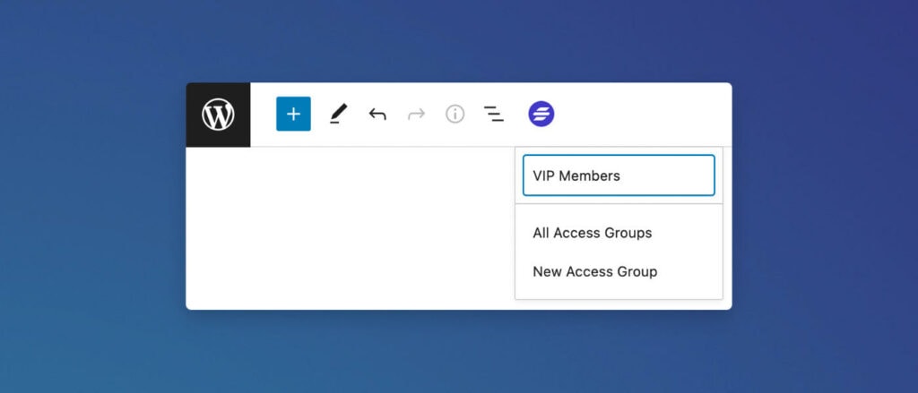918x393 pixels.
Task: Click the WordPress logo to exit editor
Action: (x=218, y=115)
